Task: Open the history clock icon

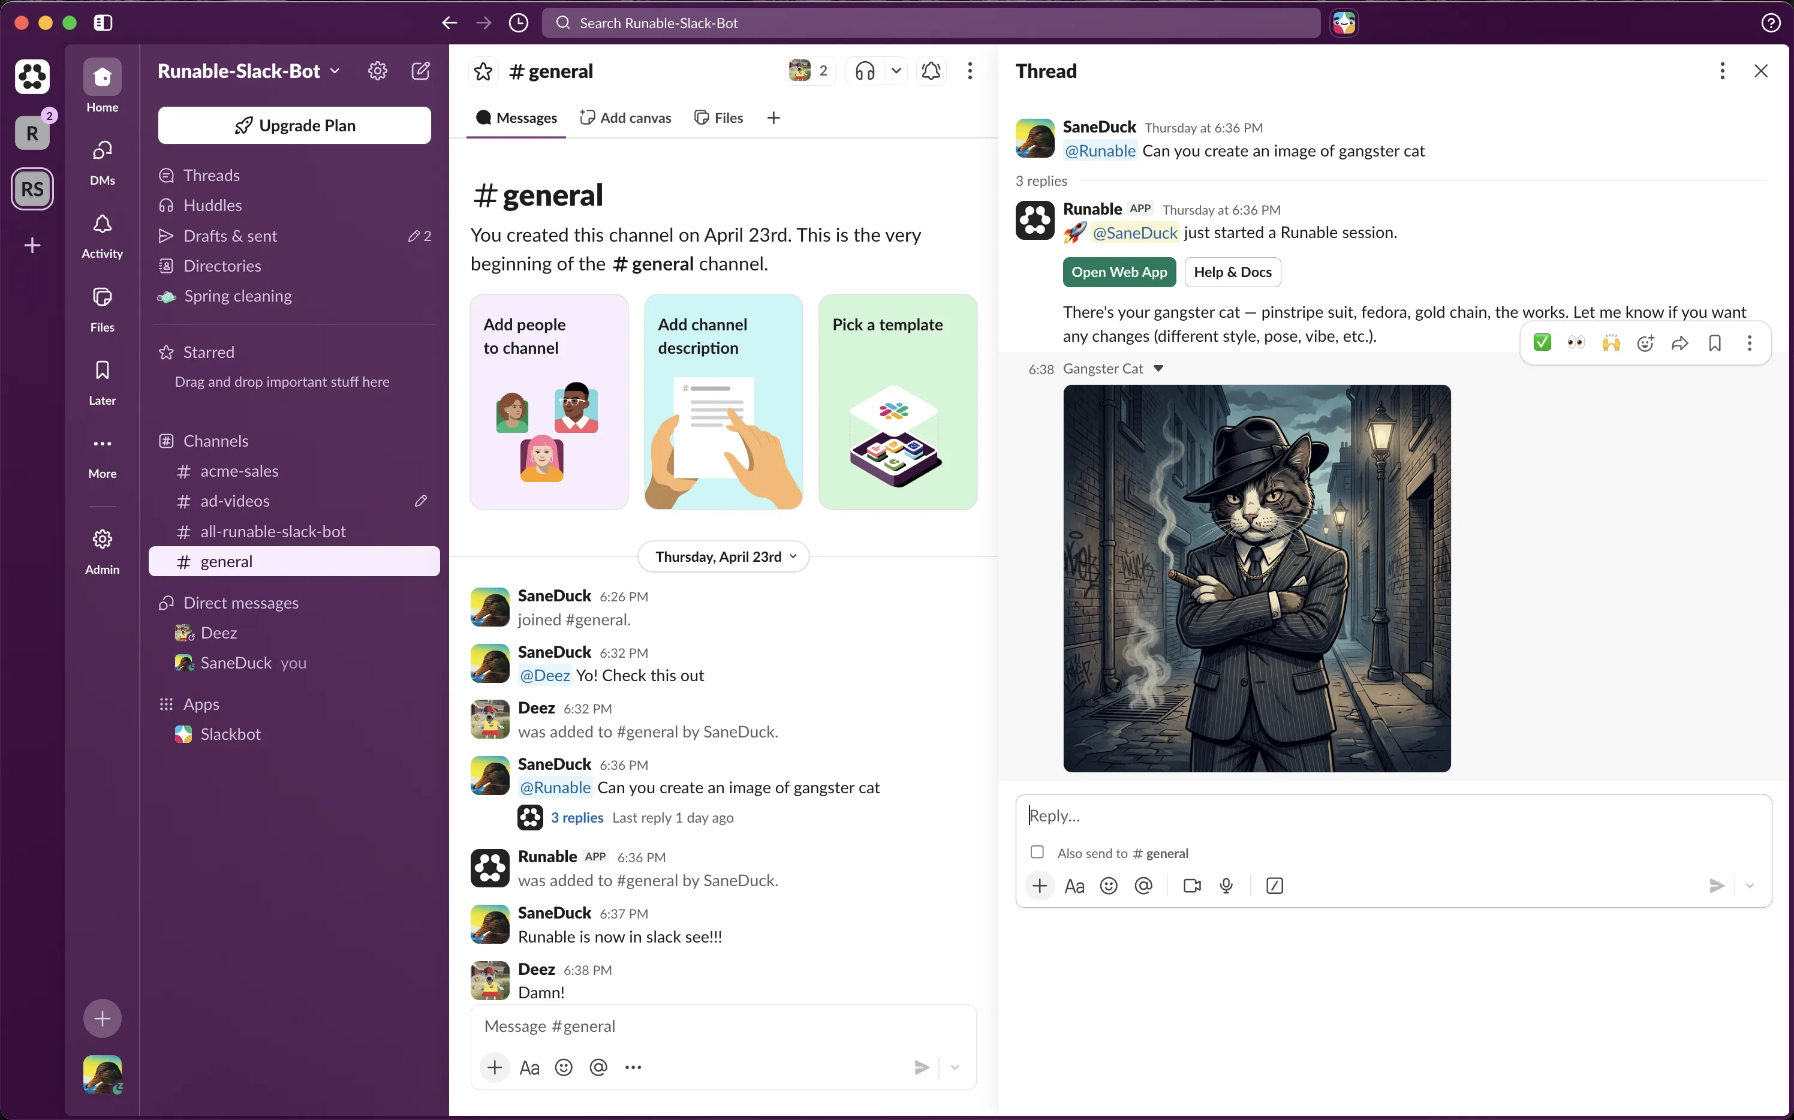Action: [x=519, y=23]
